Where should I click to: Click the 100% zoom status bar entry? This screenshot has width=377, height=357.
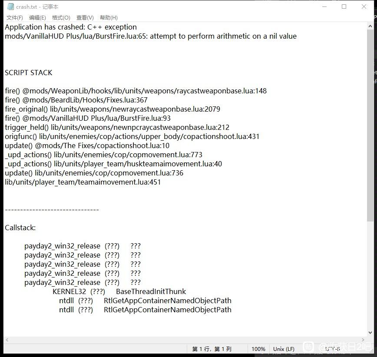(x=258, y=349)
